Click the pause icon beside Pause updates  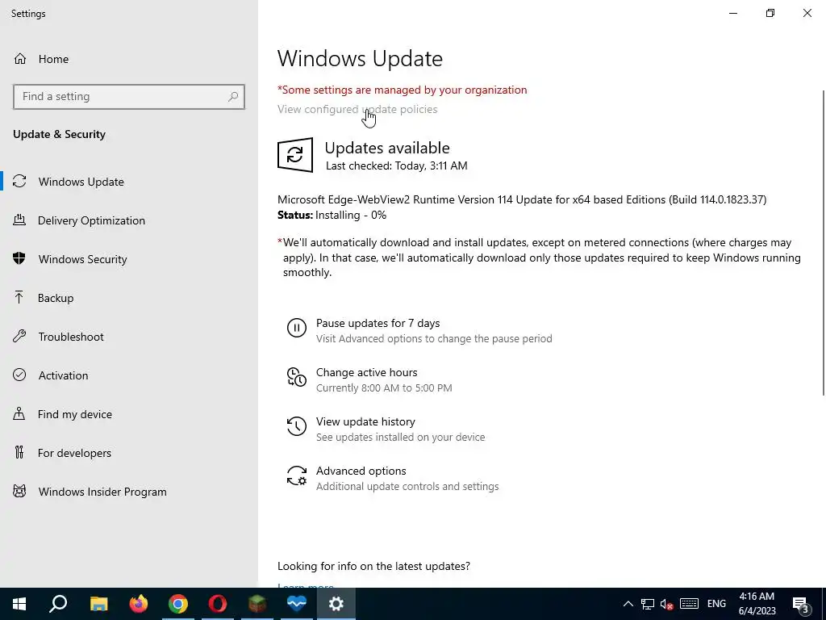(297, 328)
